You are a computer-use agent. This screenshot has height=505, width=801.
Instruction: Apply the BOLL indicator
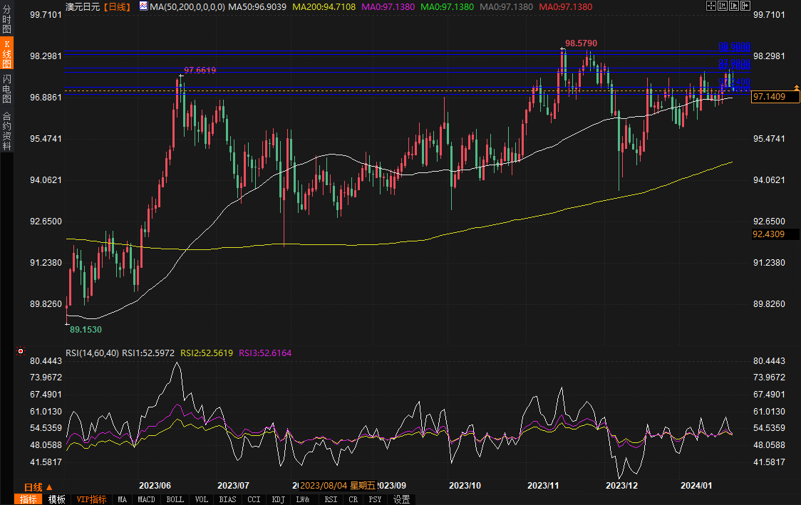175,499
